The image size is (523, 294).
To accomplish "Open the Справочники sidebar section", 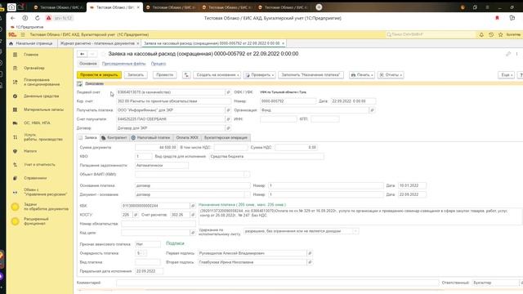I will (x=35, y=178).
